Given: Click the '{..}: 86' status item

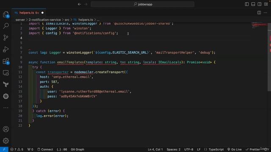Looking at the screenshot, I should pos(62,149).
